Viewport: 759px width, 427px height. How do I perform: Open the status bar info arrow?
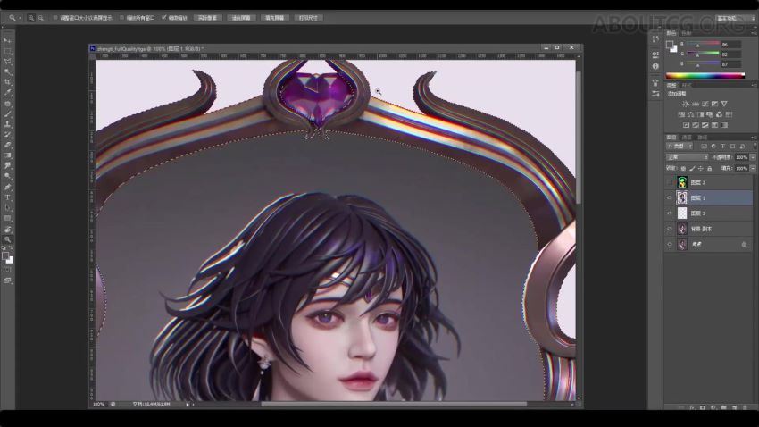[188, 405]
